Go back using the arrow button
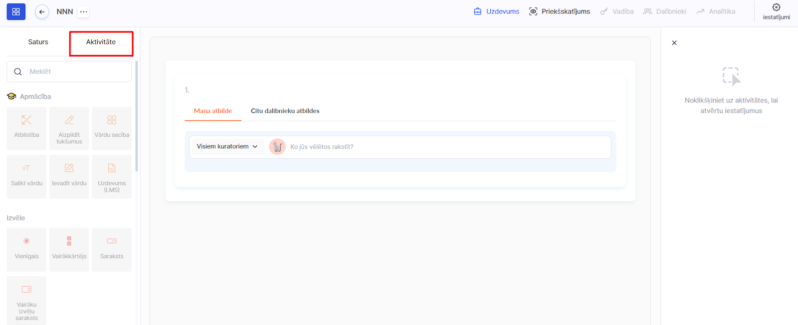This screenshot has height=325, width=798. pyautogui.click(x=42, y=11)
